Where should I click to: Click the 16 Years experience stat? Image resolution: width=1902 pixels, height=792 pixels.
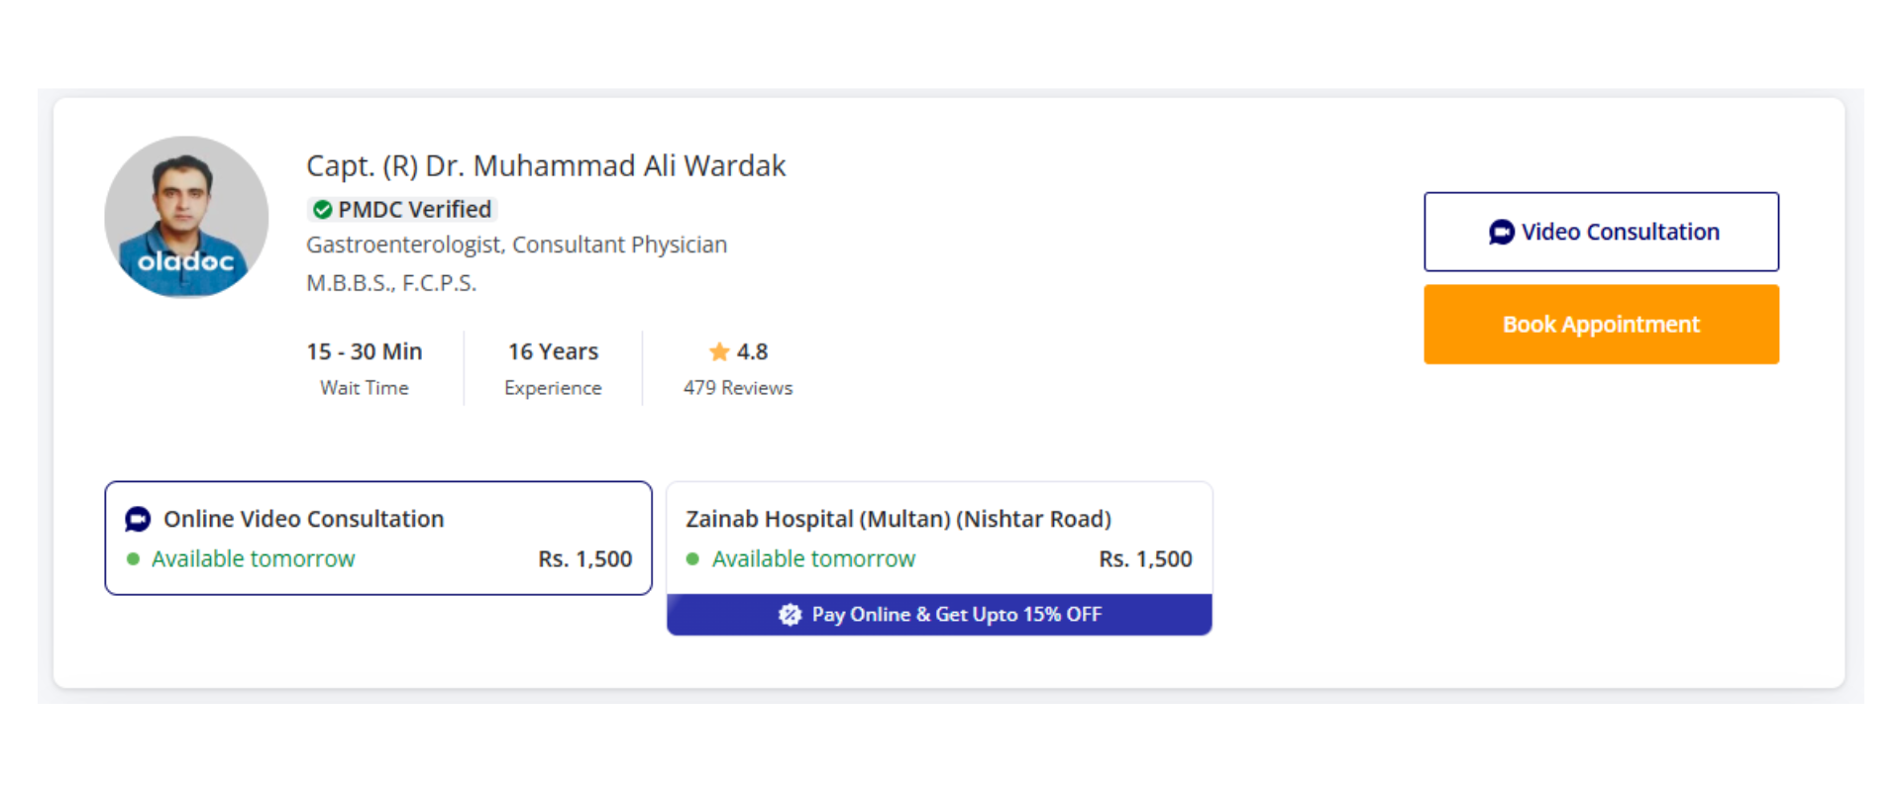553,352
